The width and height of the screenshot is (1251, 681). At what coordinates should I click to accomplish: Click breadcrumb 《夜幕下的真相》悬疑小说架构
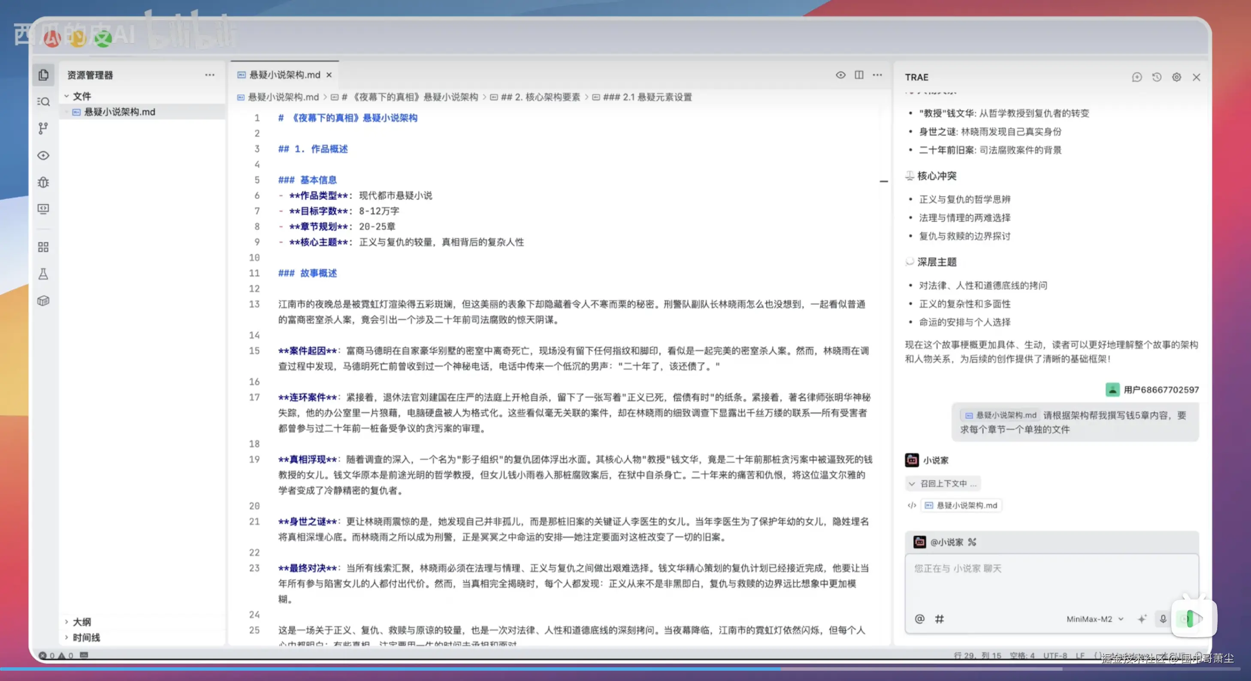[405, 97]
